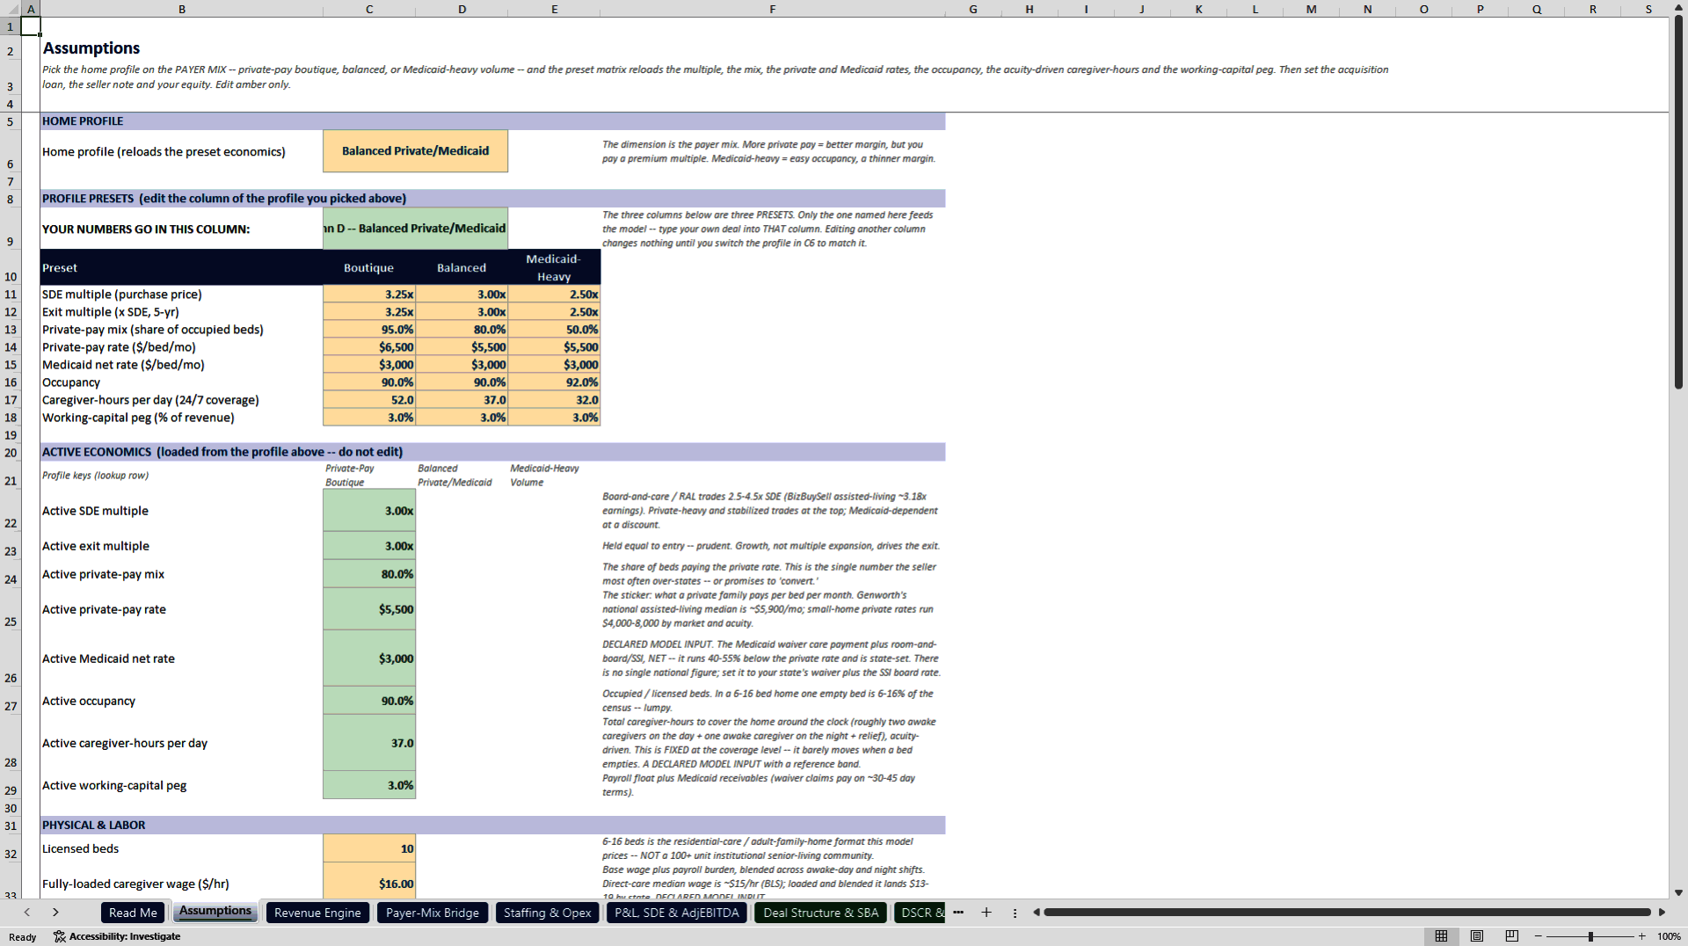
Task: Click the Balanced private-pay rate $5,500 cell
Action: click(462, 347)
